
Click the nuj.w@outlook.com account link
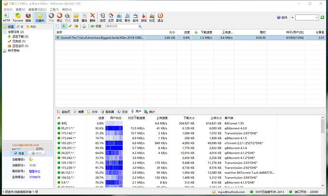pos(26,145)
